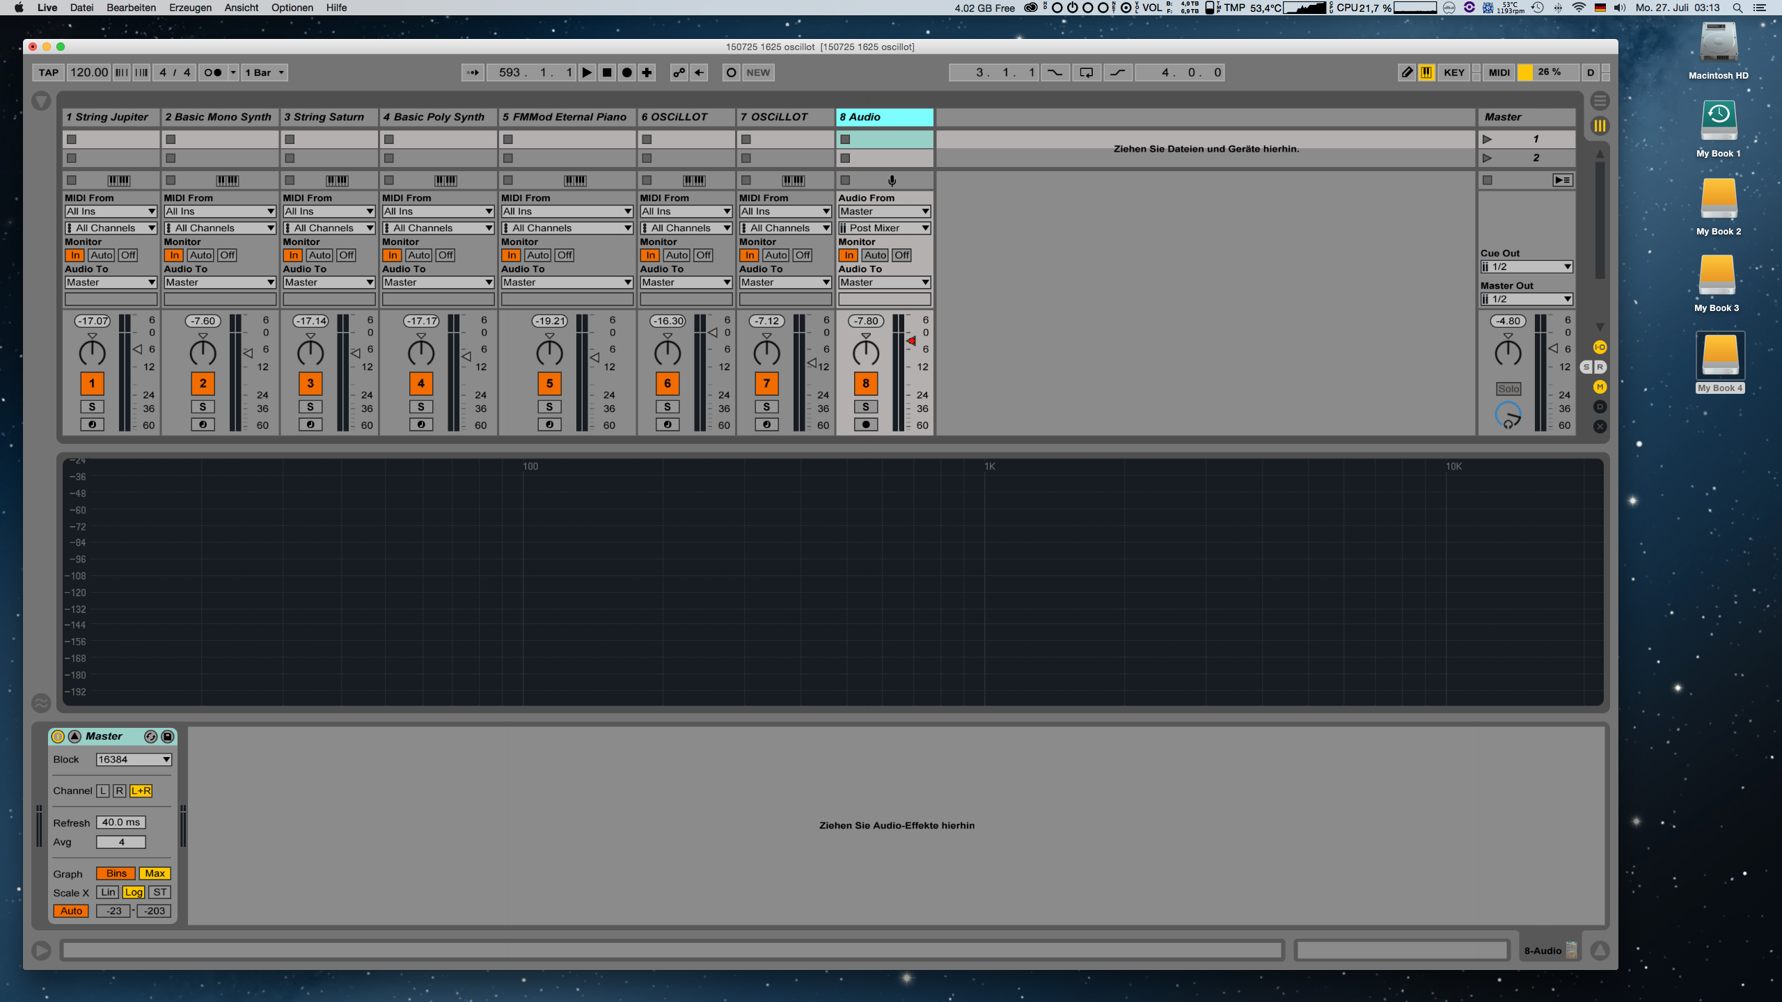Click the Master device hot-swap icon
Image resolution: width=1782 pixels, height=1002 pixels.
pos(150,736)
